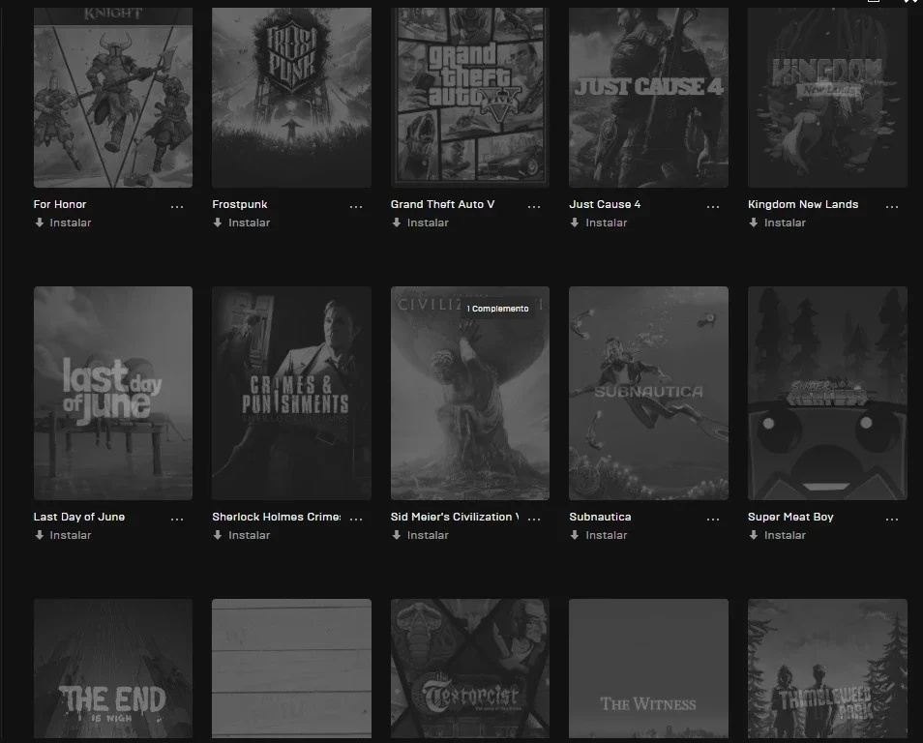Select the Last Day of June cover
Viewport: 923px width, 743px height.
pyautogui.click(x=113, y=394)
